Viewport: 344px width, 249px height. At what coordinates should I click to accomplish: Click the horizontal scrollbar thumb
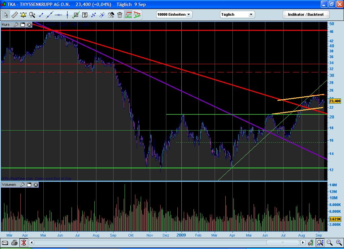[283, 243]
